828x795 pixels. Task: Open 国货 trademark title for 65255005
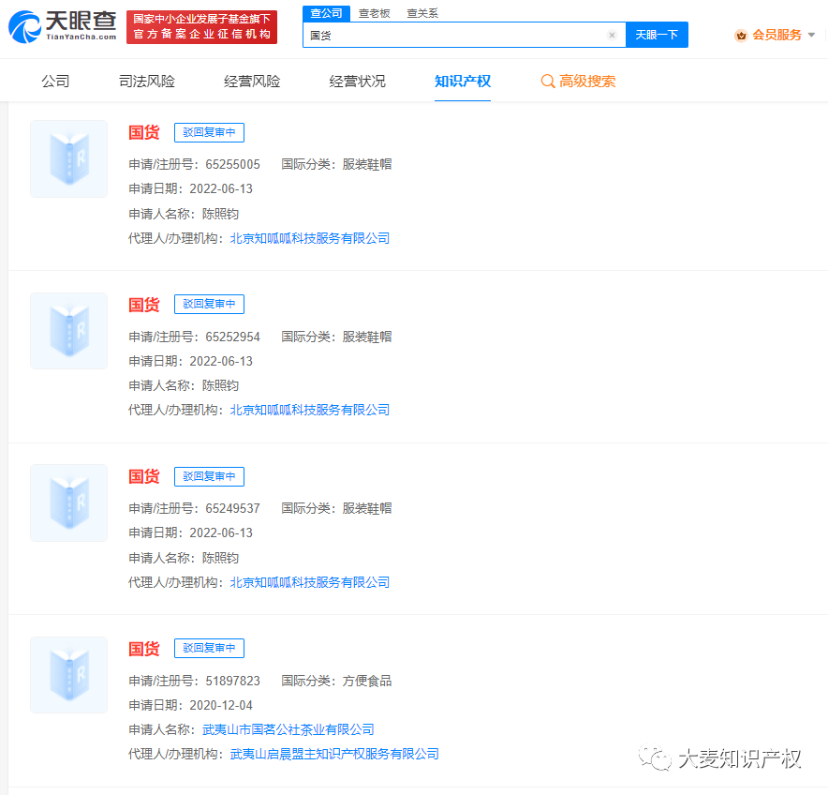144,132
